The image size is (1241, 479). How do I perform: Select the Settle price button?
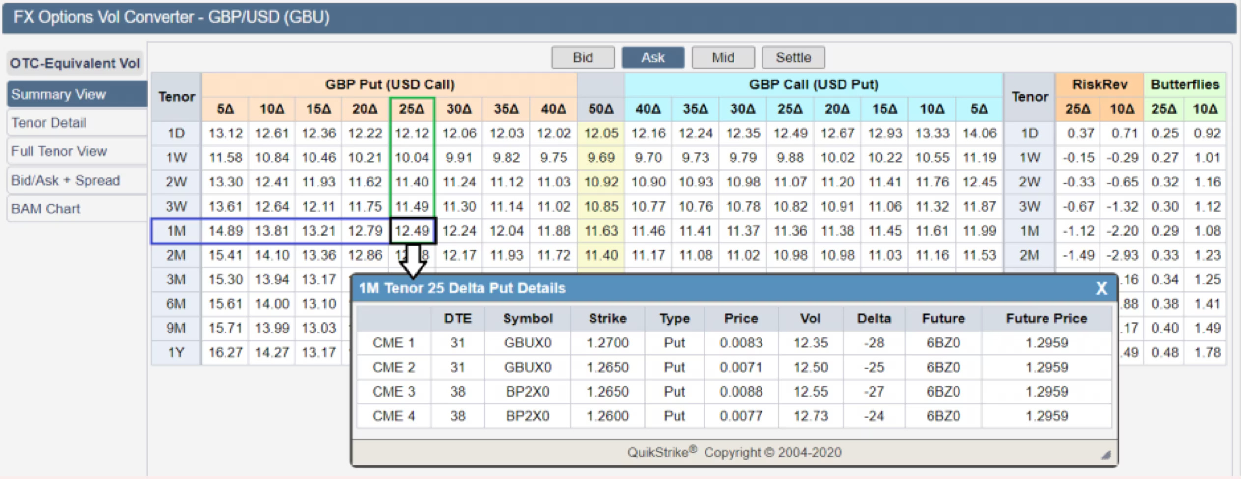(x=793, y=57)
